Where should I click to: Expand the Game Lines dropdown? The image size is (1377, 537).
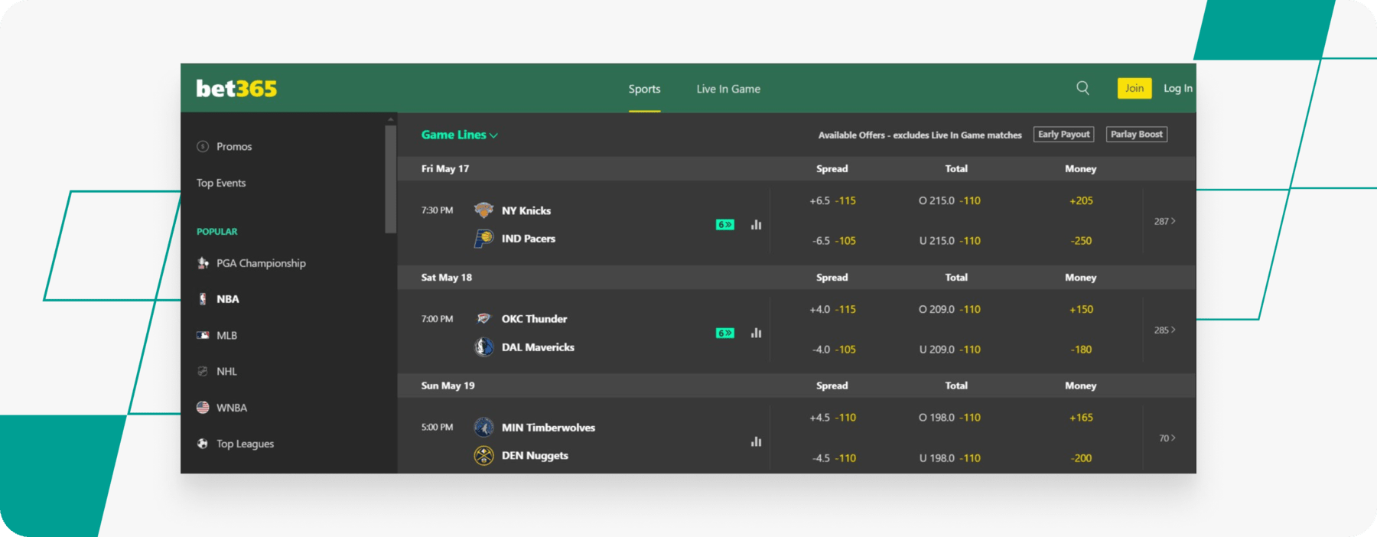pos(459,135)
